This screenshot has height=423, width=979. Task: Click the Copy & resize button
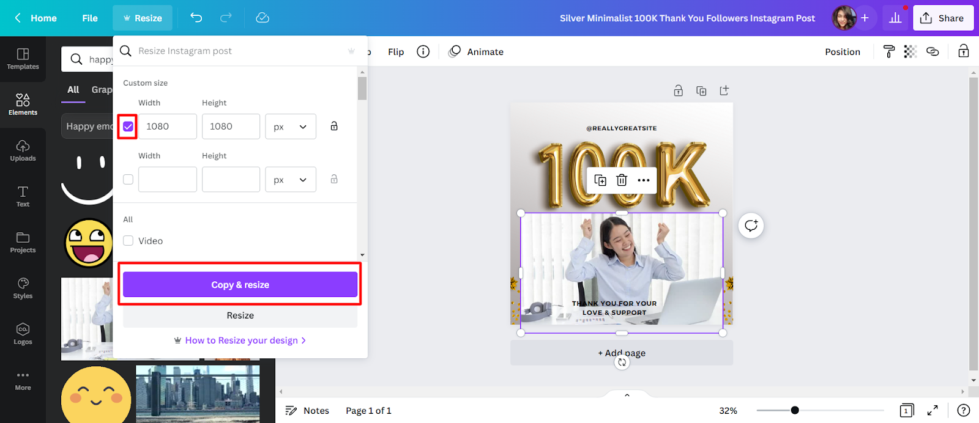click(240, 284)
